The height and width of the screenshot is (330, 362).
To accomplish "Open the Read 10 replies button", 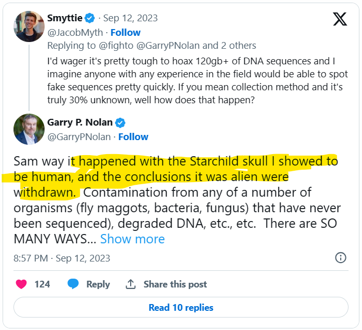I will 181,308.
